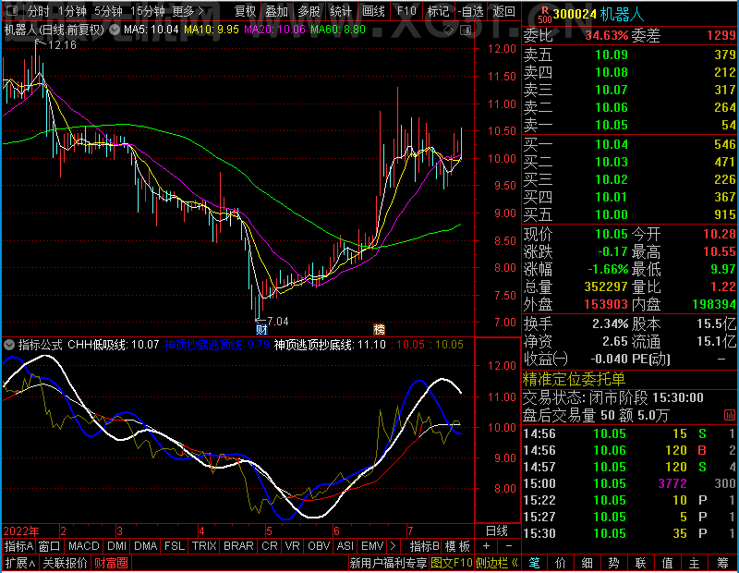Toggle the side panel icon right of diamond
Image resolution: width=739 pixels, height=573 pixels.
click(466, 30)
